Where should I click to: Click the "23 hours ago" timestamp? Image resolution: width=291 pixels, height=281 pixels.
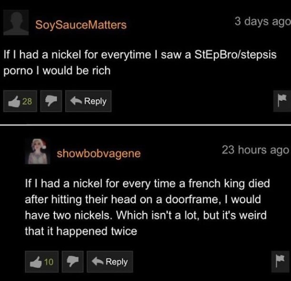[x=255, y=150]
